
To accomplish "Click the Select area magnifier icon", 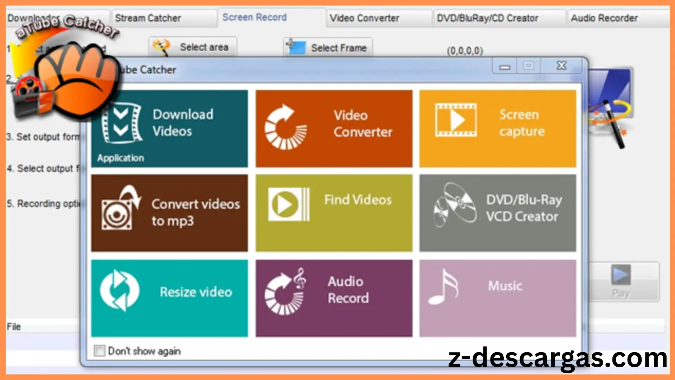I will coord(162,47).
